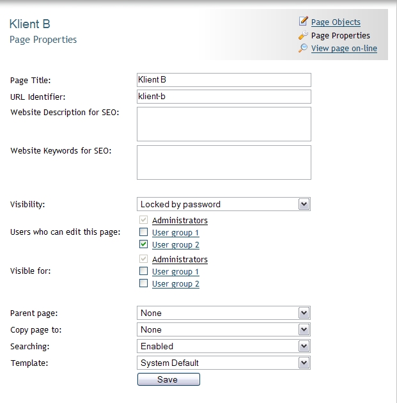Enable User group 1 under Visible for
This screenshot has height=403, width=397.
(144, 271)
